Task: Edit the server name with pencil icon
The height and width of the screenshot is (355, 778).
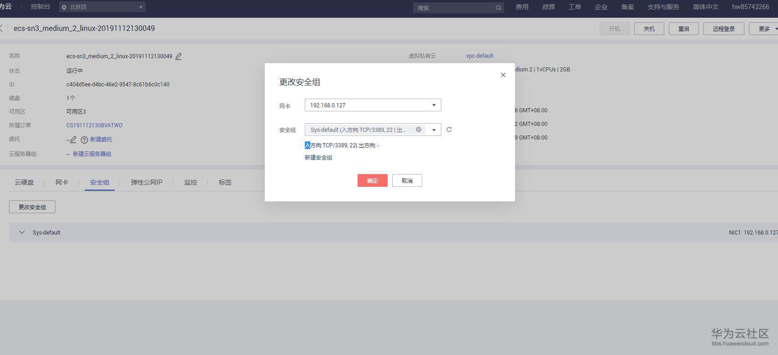Action: 178,56
